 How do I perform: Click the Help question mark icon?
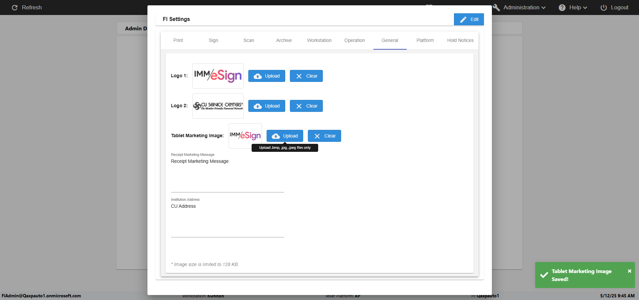pos(562,8)
